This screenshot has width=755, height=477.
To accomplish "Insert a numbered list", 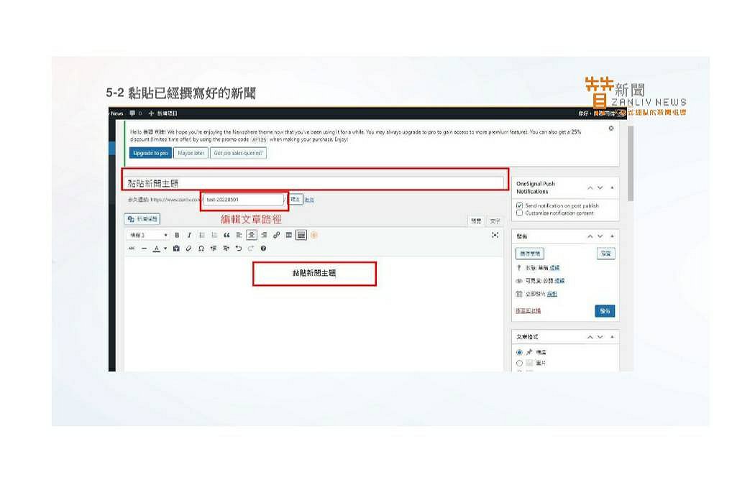I will [214, 235].
